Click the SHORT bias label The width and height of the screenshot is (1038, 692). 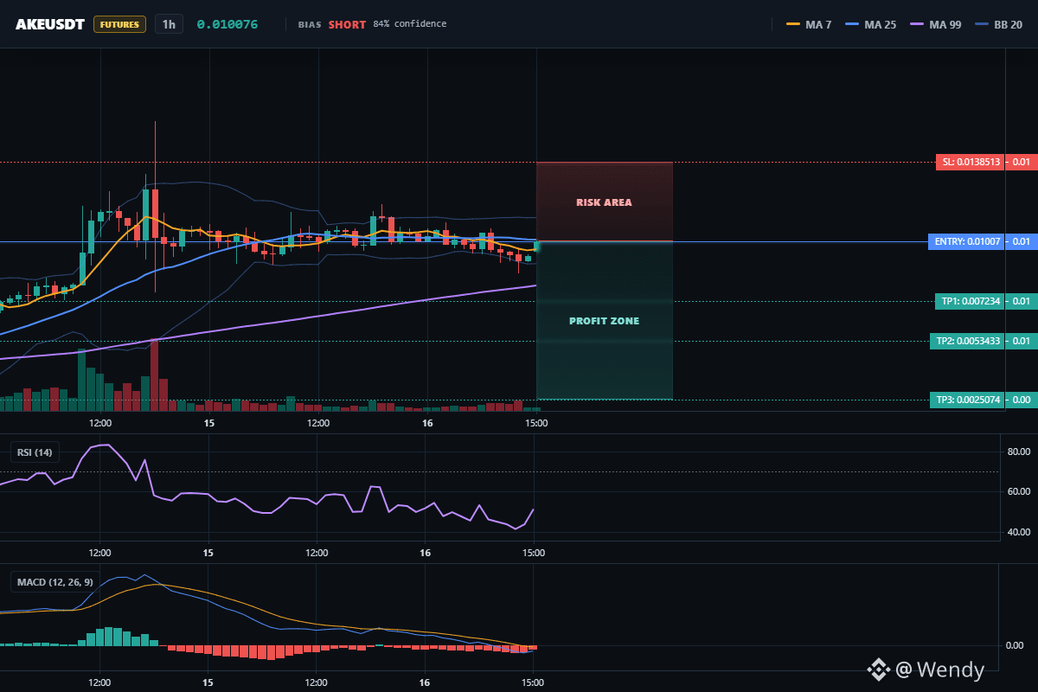coord(347,24)
